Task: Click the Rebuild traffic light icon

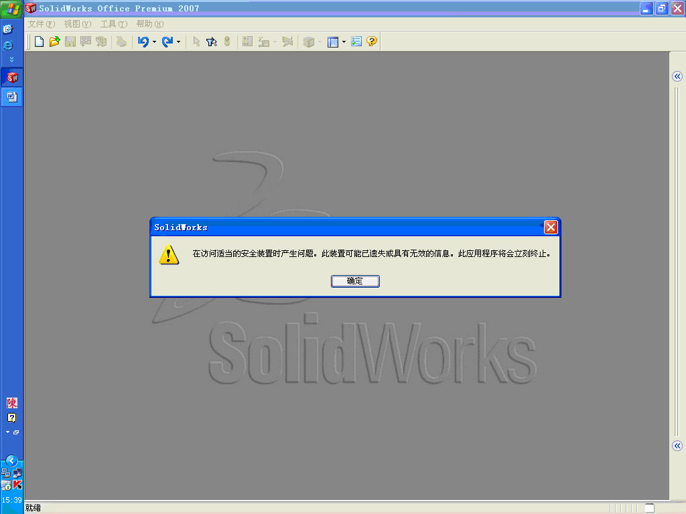Action: [227, 41]
